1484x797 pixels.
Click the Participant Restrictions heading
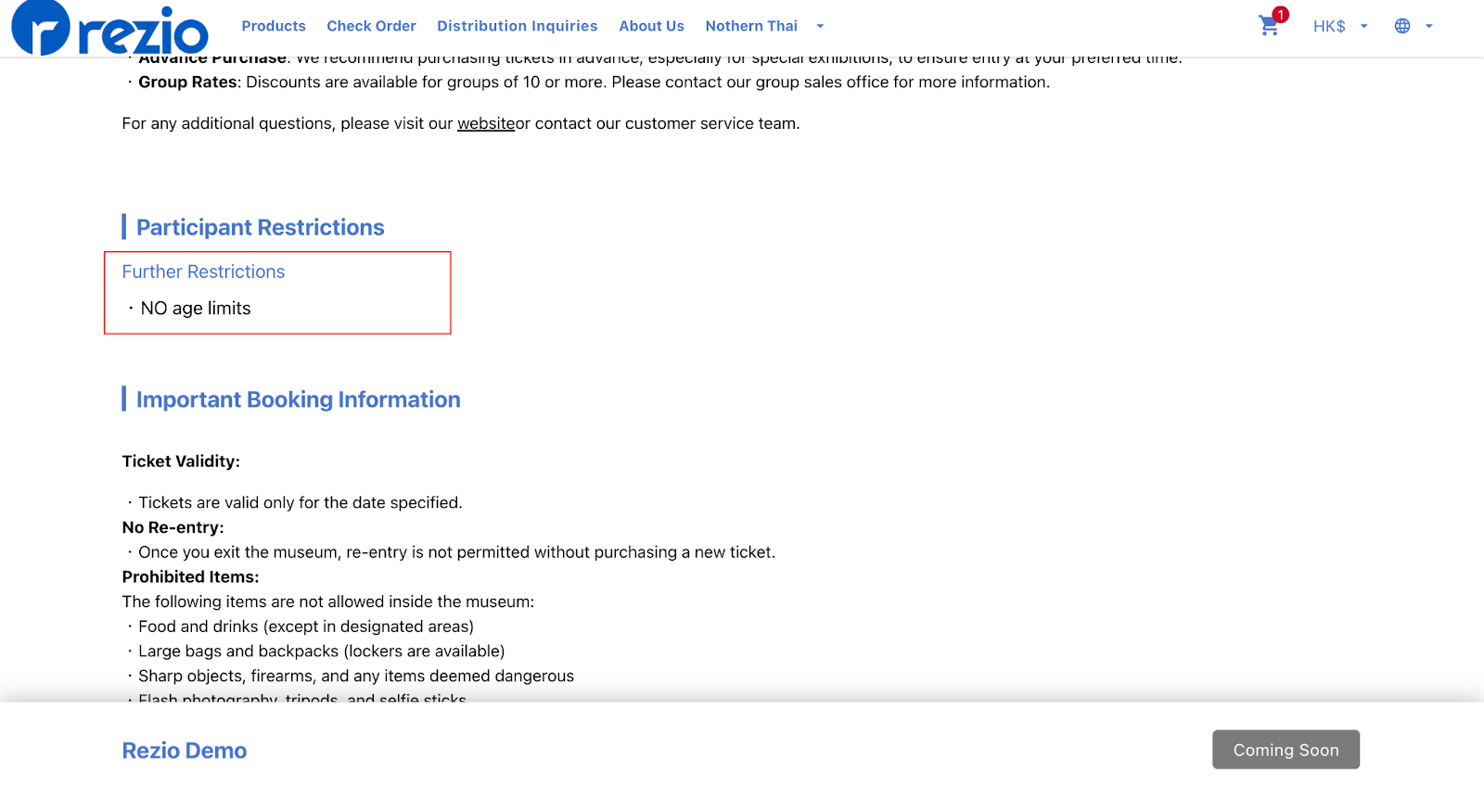pyautogui.click(x=261, y=227)
